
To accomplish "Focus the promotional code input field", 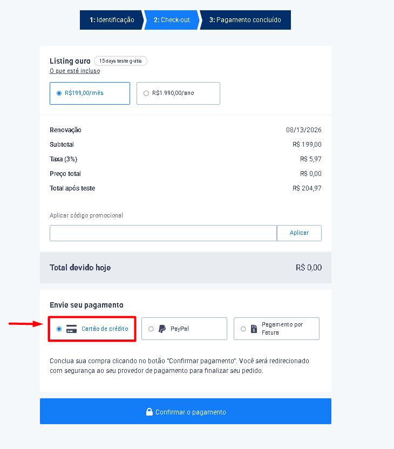I will [x=163, y=233].
